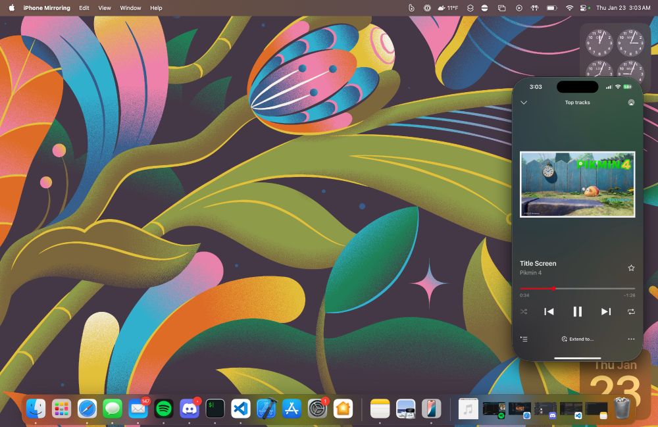
Task: Open the iPhone Mirroring app menu
Action: click(x=47, y=7)
